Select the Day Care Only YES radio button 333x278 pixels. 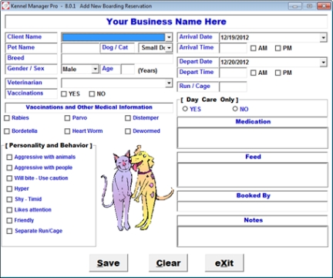(x=185, y=109)
